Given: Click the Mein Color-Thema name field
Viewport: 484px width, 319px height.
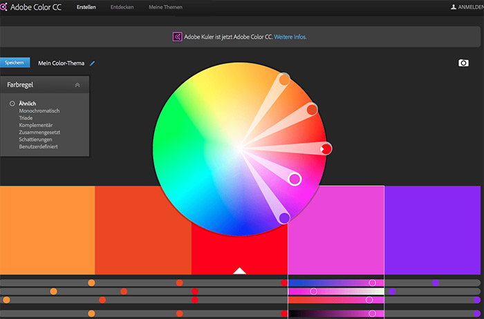Looking at the screenshot, I should pos(62,64).
